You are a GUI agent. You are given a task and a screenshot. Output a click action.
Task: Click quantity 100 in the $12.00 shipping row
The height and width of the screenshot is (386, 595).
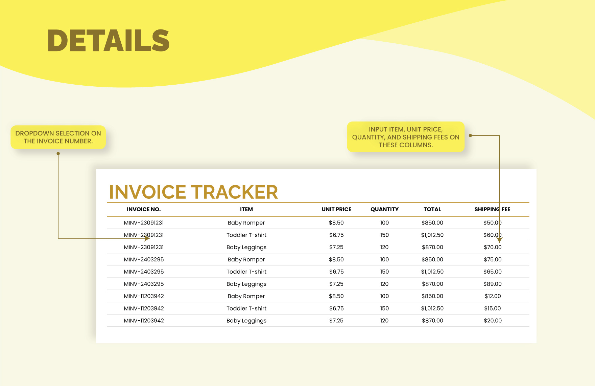[x=384, y=296]
